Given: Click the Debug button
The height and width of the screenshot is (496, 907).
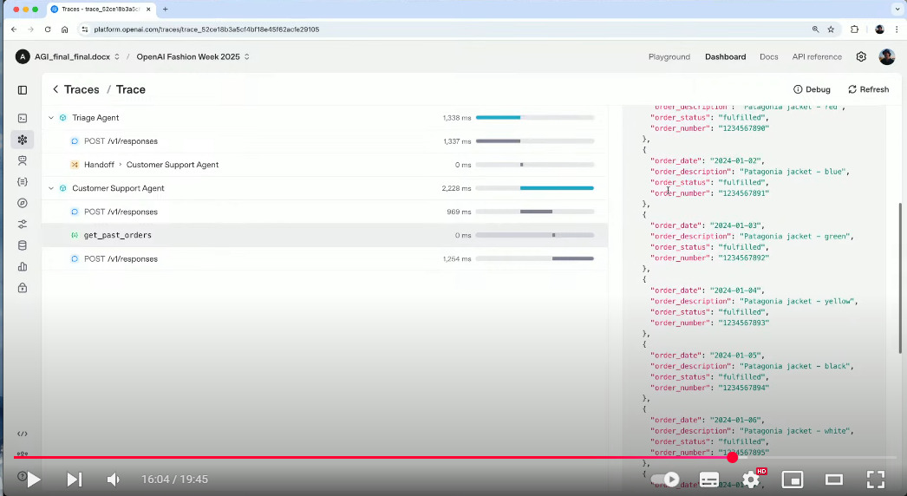Looking at the screenshot, I should pos(812,89).
